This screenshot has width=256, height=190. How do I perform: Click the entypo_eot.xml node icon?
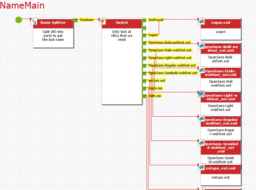pyautogui.click(x=202, y=167)
